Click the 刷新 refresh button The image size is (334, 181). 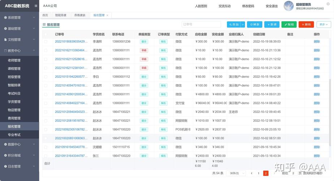255,25
